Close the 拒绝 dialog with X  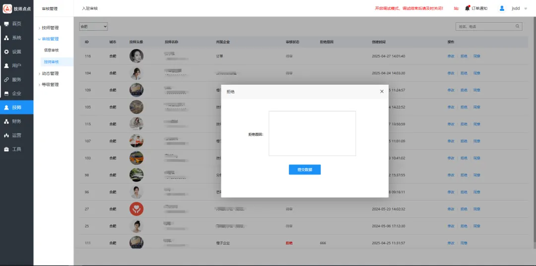coord(382,92)
